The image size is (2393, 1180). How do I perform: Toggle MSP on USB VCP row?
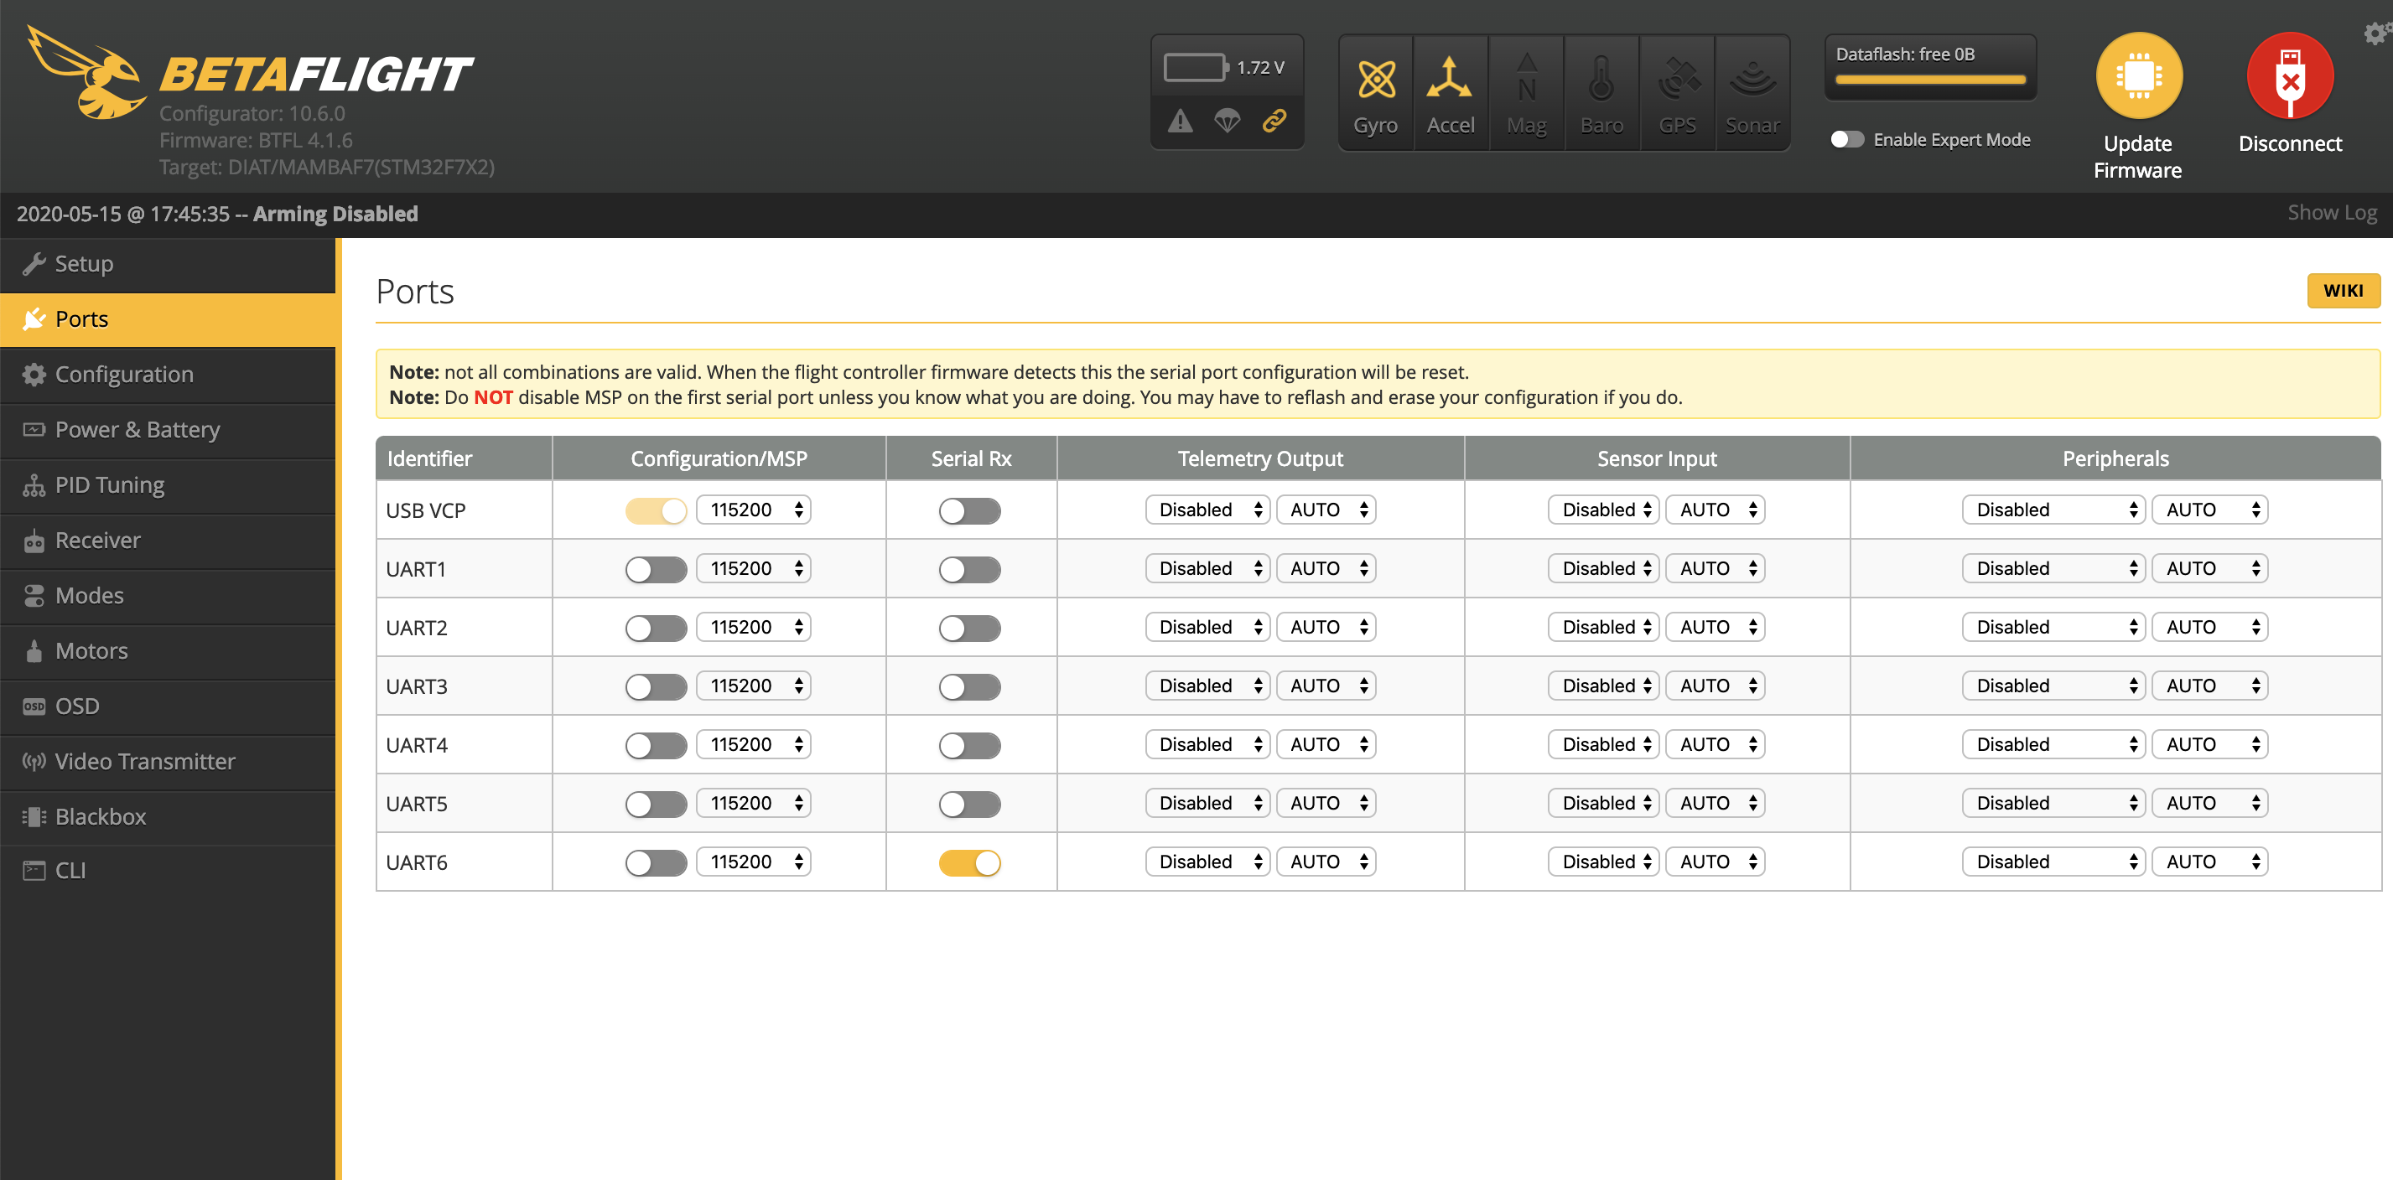[656, 510]
